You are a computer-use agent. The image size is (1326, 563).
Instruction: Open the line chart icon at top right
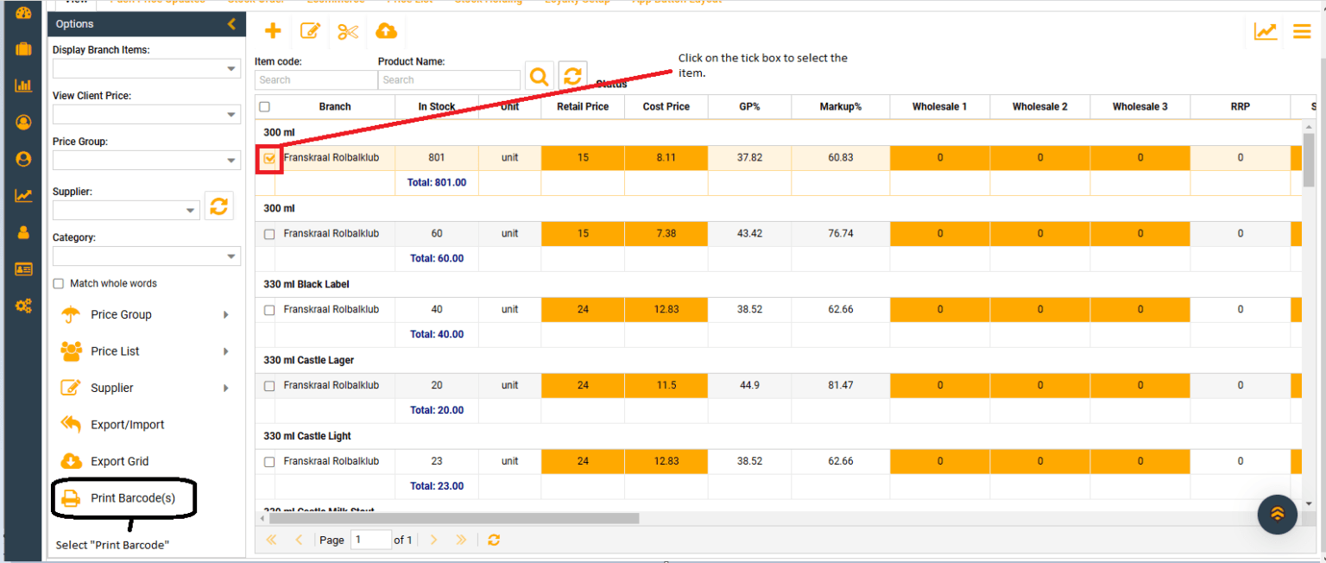click(x=1266, y=32)
